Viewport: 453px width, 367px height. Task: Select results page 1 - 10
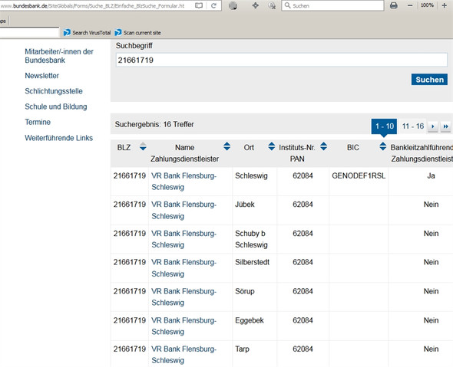[x=384, y=126]
